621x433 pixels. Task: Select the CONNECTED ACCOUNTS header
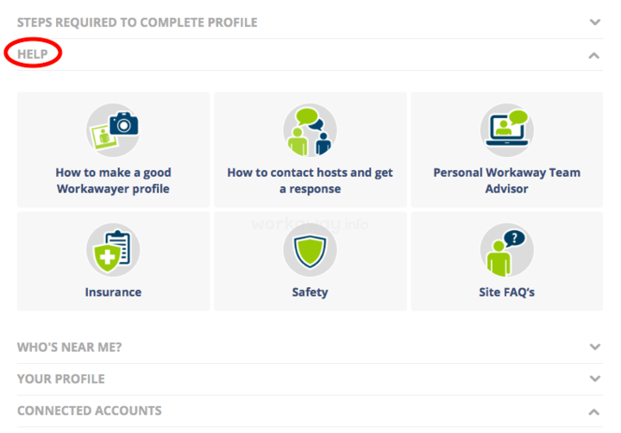click(x=90, y=411)
